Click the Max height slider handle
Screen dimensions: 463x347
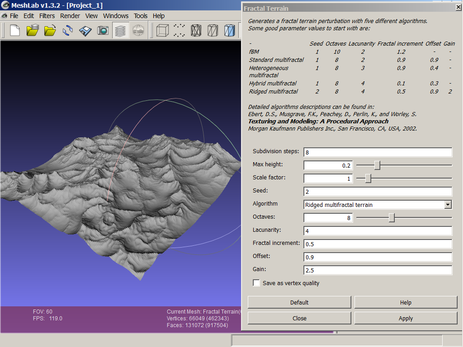377,165
